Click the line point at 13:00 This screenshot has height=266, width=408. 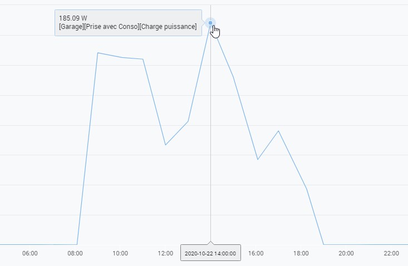(188, 121)
